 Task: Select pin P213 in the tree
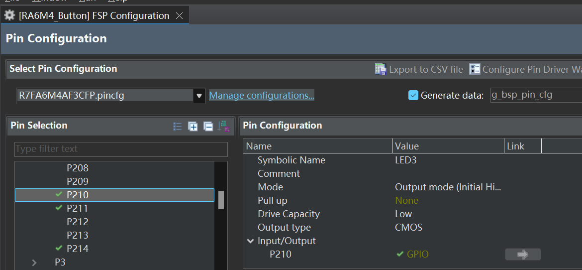pos(78,235)
